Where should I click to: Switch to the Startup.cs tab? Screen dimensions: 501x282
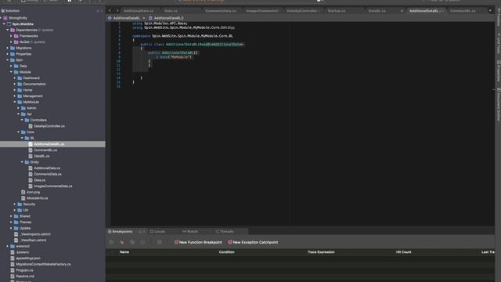(x=337, y=11)
